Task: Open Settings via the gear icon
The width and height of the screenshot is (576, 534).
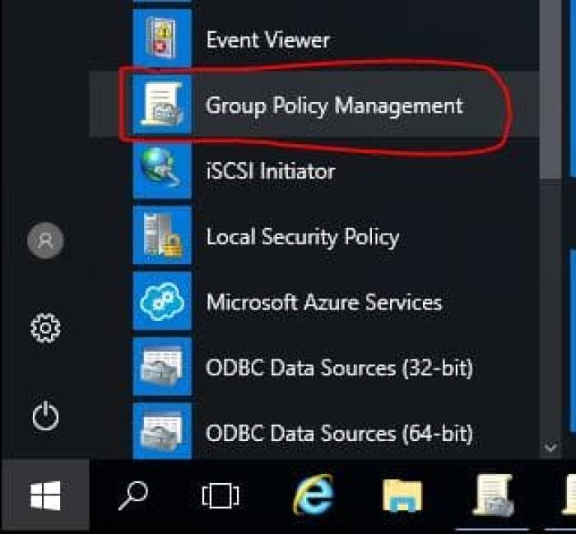Action: 45,328
